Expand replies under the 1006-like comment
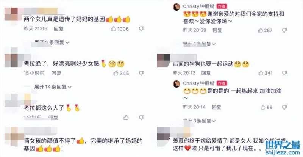The width and height of the screenshot is (303, 157). (52, 42)
